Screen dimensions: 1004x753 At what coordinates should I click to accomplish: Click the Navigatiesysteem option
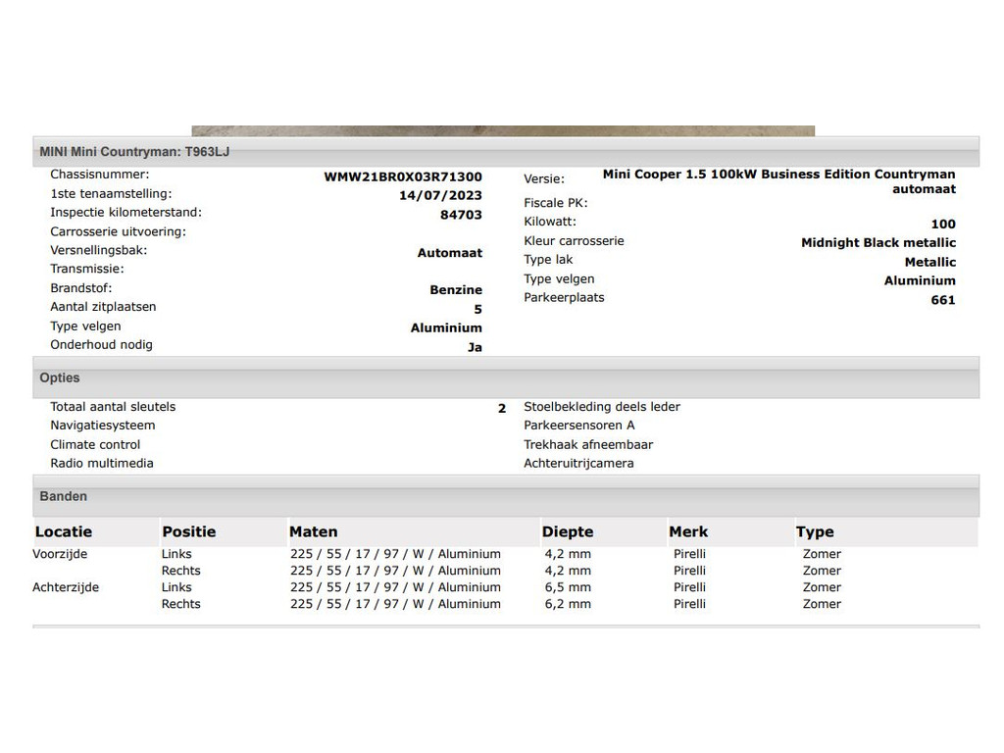[102, 426]
